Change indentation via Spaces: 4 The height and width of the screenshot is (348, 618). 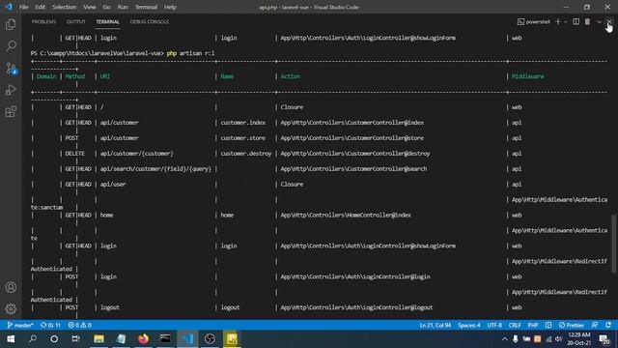pos(469,325)
